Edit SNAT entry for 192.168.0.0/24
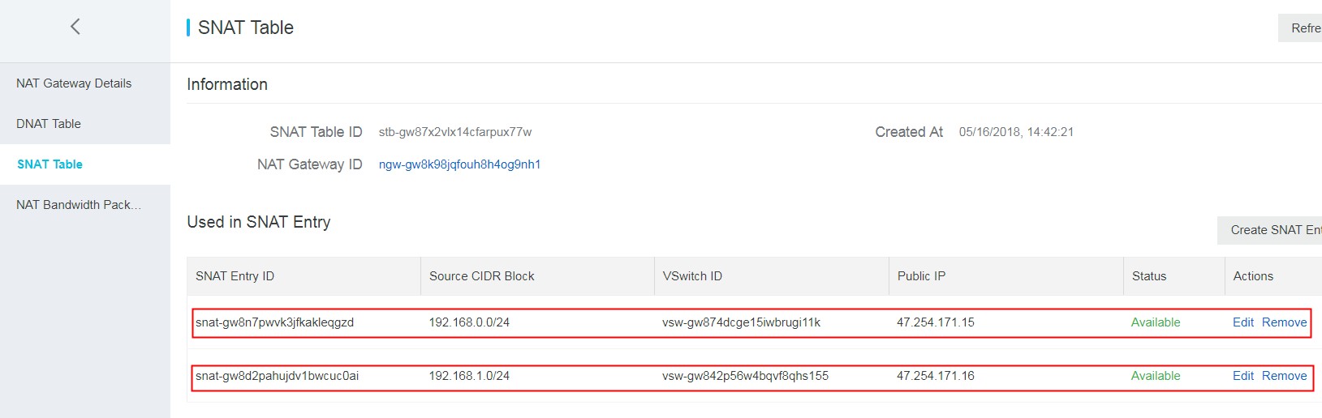The width and height of the screenshot is (1322, 418). tap(1242, 322)
